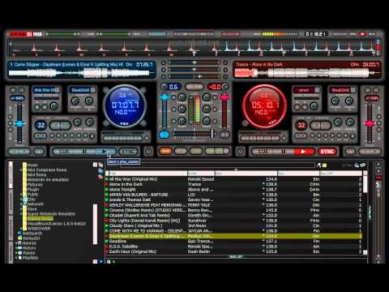This screenshot has width=389, height=292.
Task: Click the left deck loop length 32
Action: tap(41, 125)
